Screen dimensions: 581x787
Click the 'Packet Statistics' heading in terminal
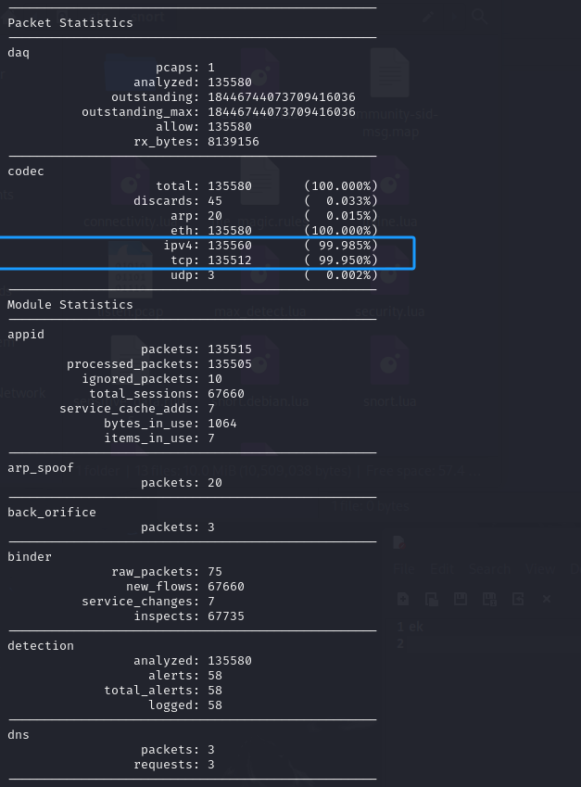[x=70, y=23]
